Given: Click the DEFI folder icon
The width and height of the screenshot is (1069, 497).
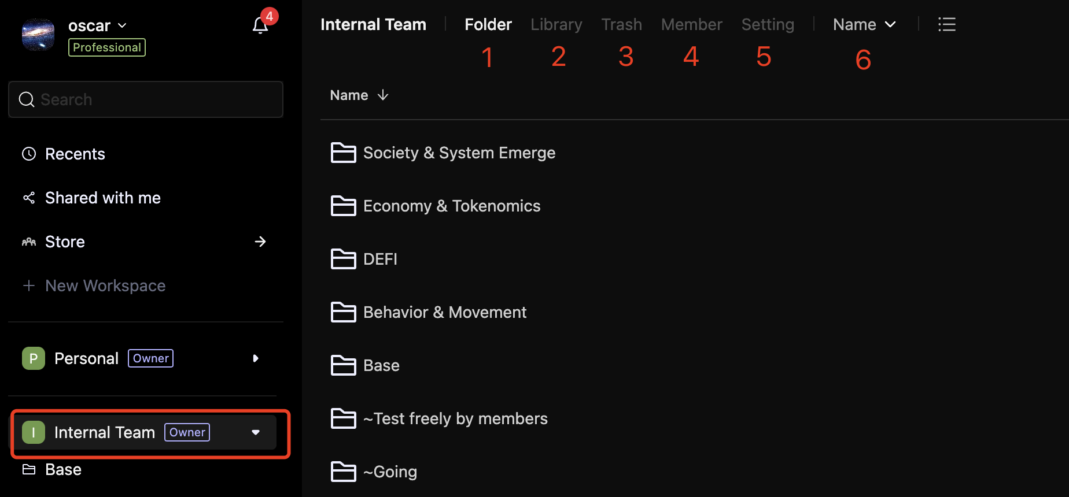Looking at the screenshot, I should [343, 259].
